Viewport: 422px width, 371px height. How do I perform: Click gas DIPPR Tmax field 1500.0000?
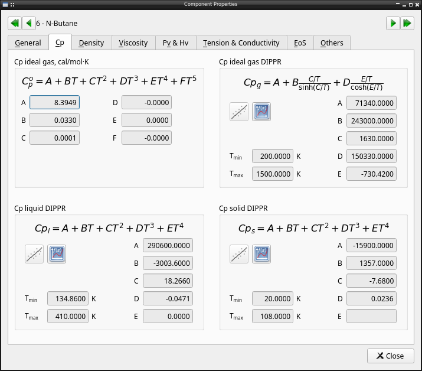[273, 174]
